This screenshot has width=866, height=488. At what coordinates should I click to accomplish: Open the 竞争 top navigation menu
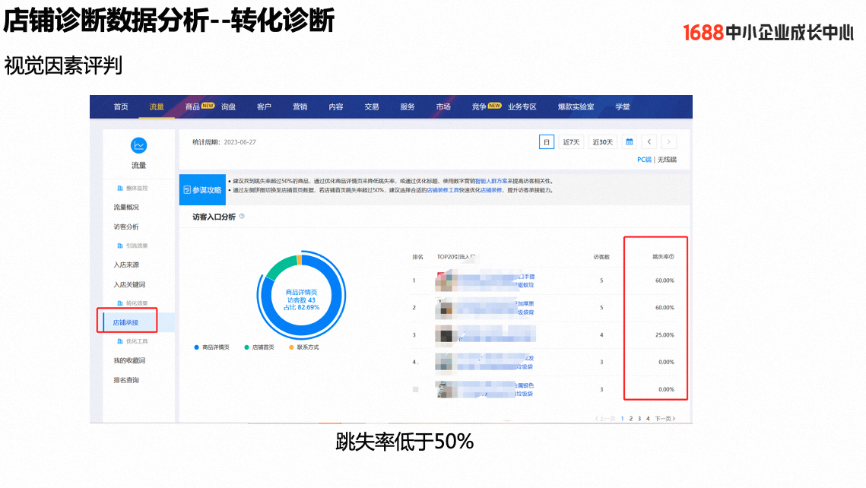[479, 107]
